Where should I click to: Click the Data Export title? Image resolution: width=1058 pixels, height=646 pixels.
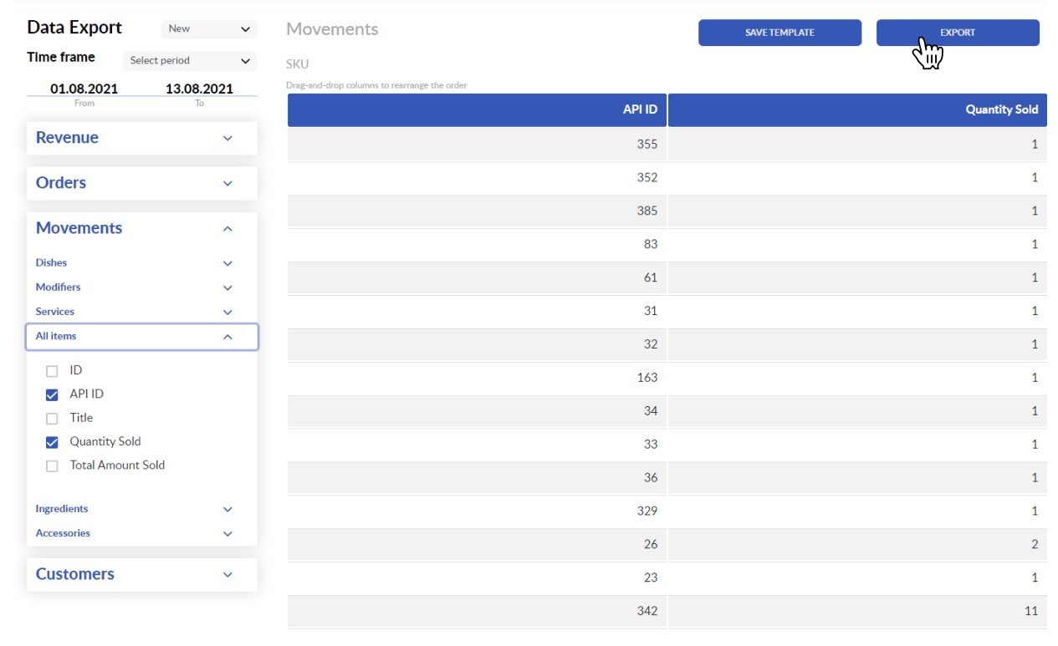pyautogui.click(x=74, y=28)
